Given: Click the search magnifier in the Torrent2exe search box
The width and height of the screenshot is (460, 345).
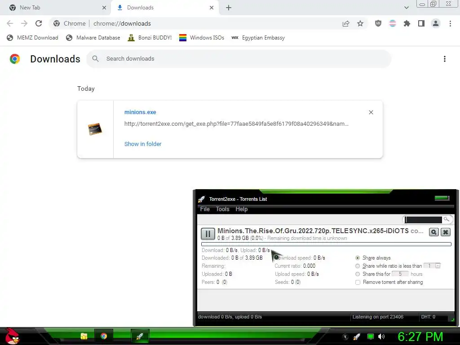Looking at the screenshot, I should tap(446, 219).
